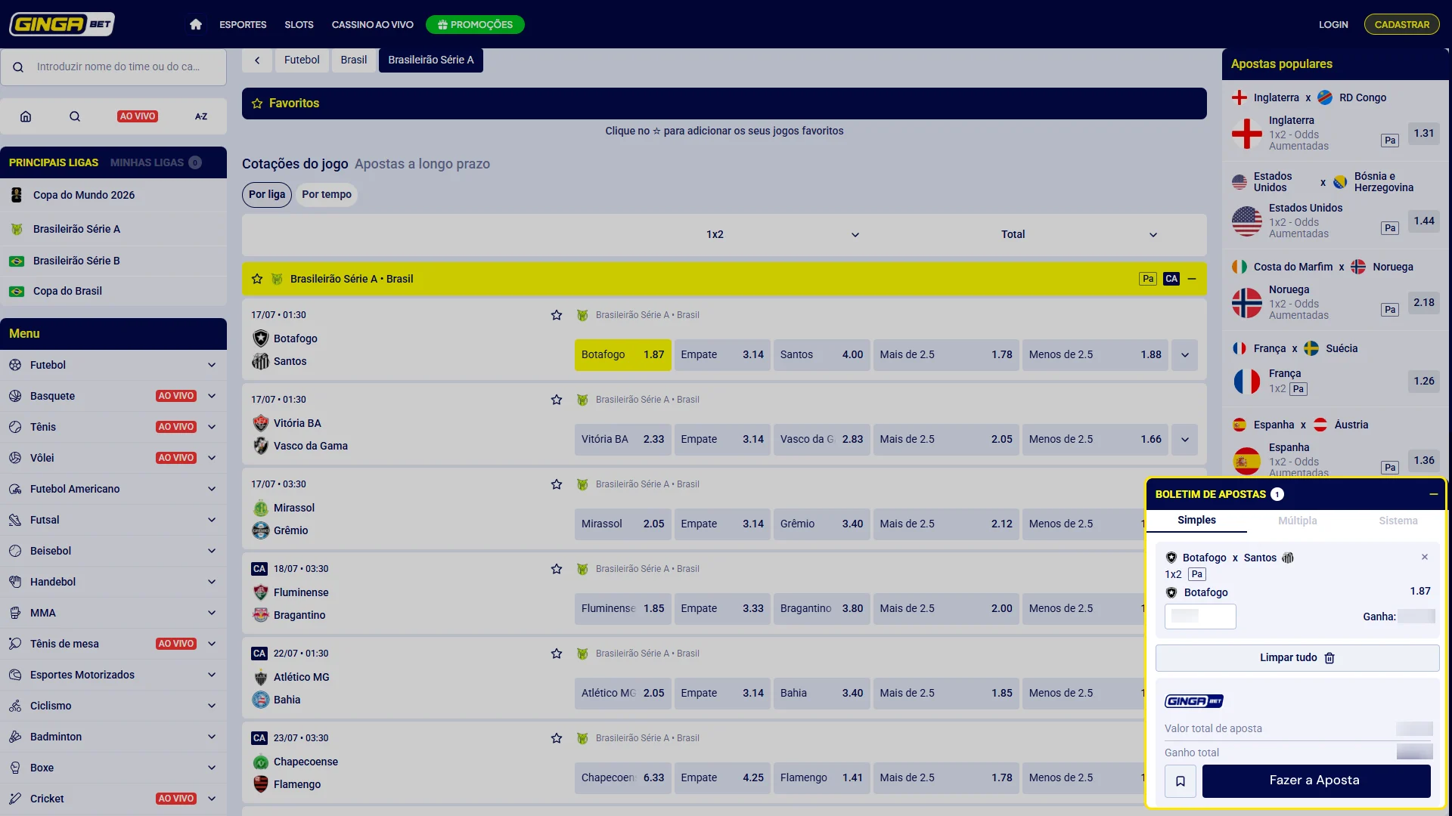Open the Handebol sport icon
The width and height of the screenshot is (1452, 816).
[x=15, y=582]
